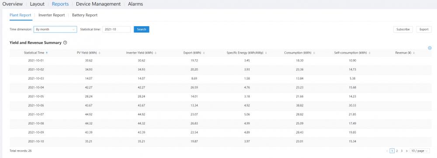
Task: Click the Self-consumption value 5.38
Action: pyautogui.click(x=352, y=78)
